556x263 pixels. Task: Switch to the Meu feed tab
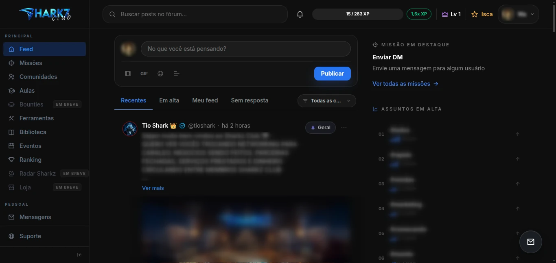click(x=205, y=100)
